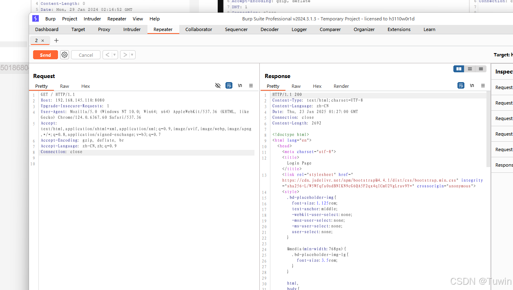Send the request
Image resolution: width=513 pixels, height=290 pixels.
45,55
